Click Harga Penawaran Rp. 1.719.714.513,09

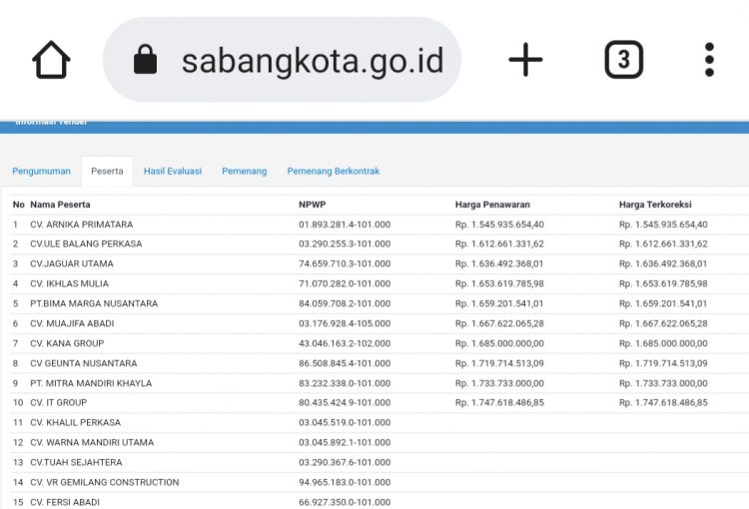tap(499, 363)
